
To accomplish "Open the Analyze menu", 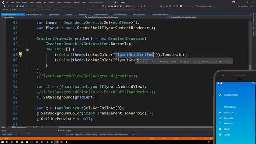I will click(x=52, y=2).
